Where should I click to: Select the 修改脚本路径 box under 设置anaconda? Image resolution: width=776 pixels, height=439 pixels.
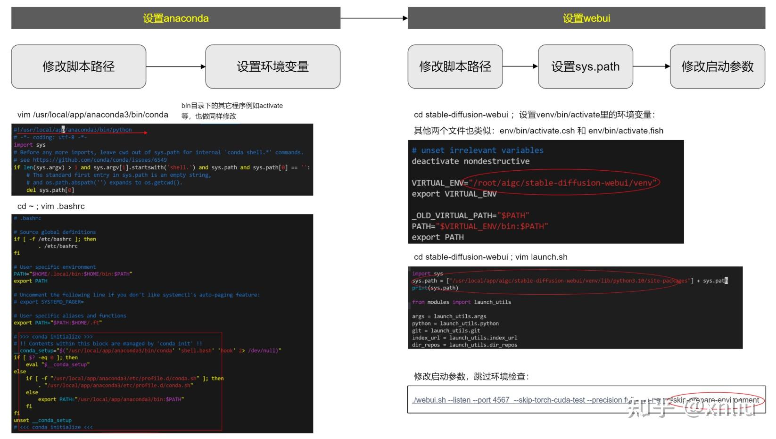[x=80, y=67]
